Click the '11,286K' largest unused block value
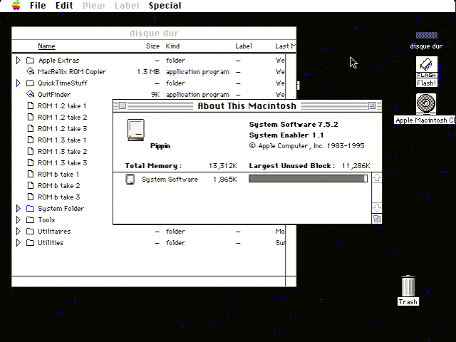456x342 pixels. point(356,166)
